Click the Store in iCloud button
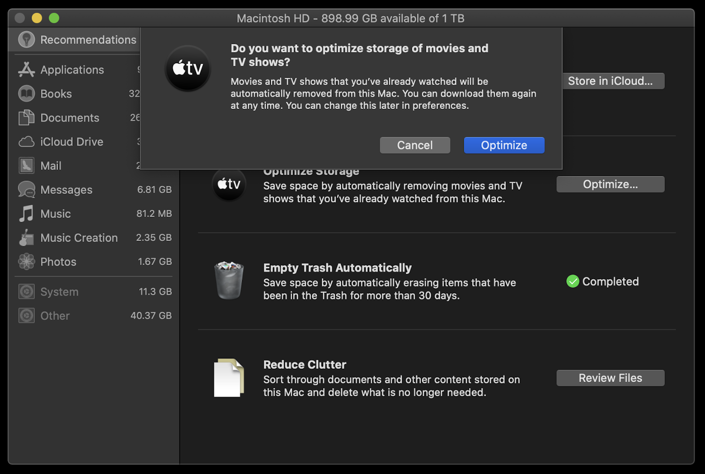This screenshot has height=474, width=705. (x=613, y=81)
